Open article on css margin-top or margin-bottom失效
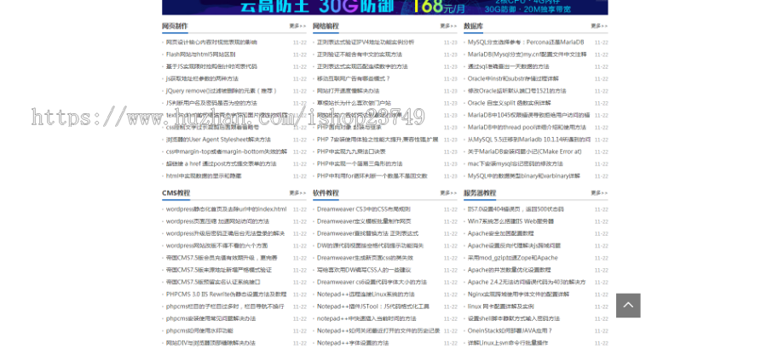Image resolution: width=767 pixels, height=355 pixels. [x=227, y=152]
